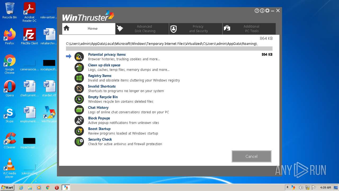Switch to Advanced Disk Cleaning tab
The image size is (339, 191).
142,29
